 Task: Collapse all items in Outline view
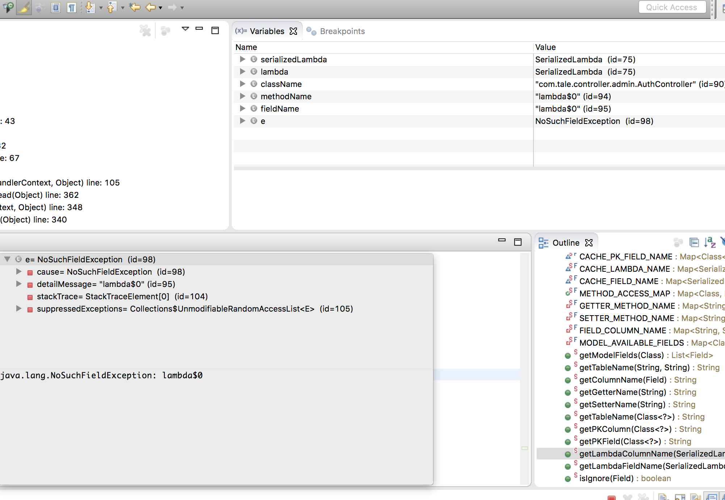pyautogui.click(x=694, y=242)
